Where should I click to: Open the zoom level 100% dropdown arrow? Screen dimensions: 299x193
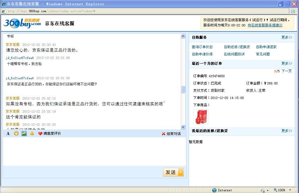click(x=290, y=190)
